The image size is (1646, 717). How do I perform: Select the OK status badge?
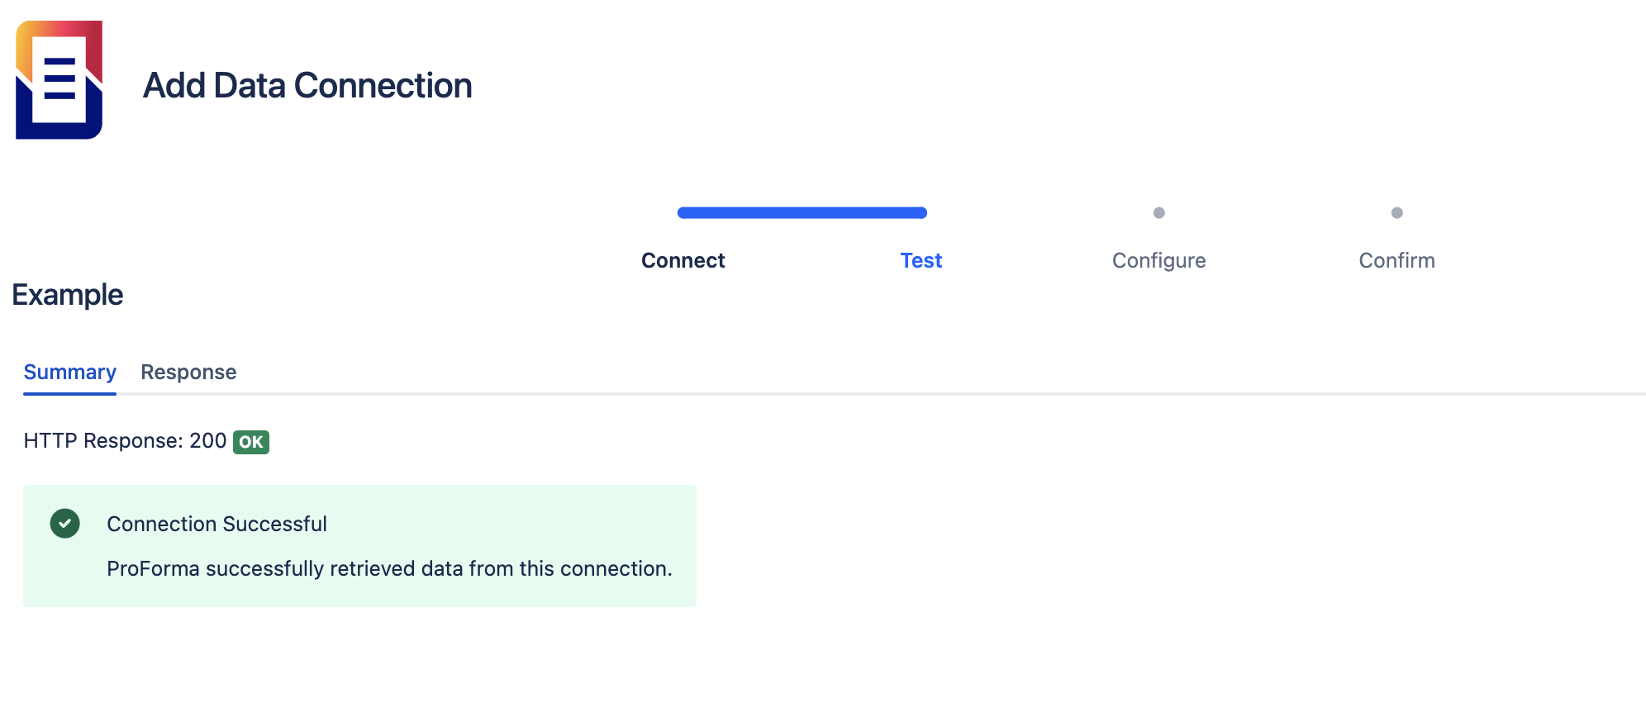250,442
